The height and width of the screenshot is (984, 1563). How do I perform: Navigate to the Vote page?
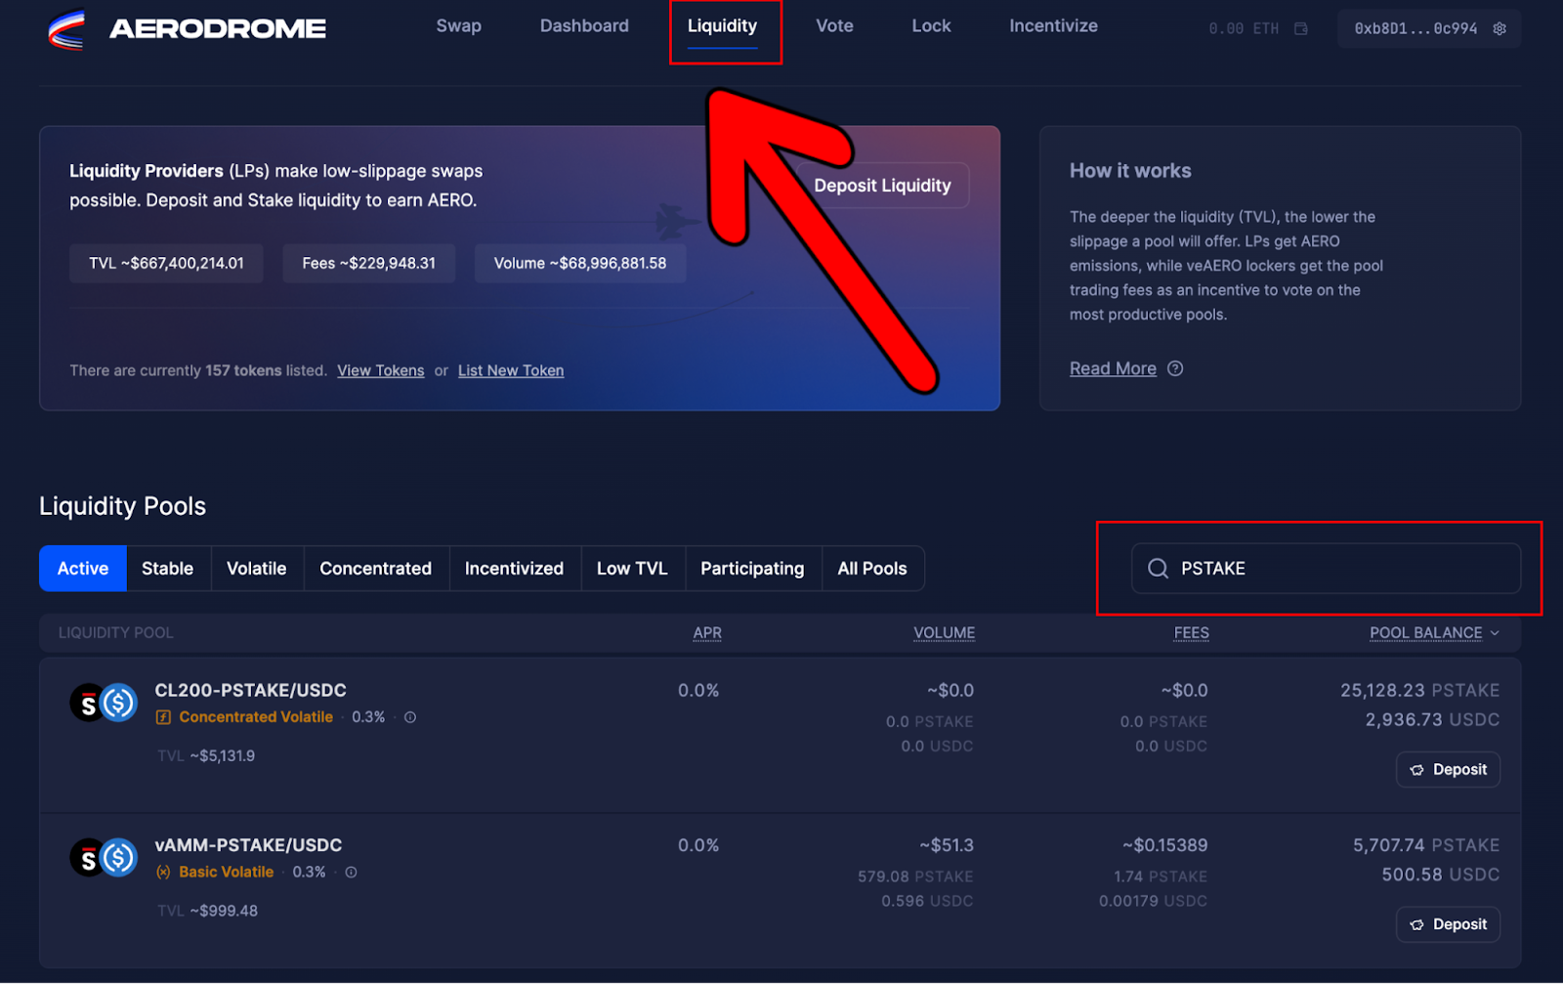coord(834,26)
